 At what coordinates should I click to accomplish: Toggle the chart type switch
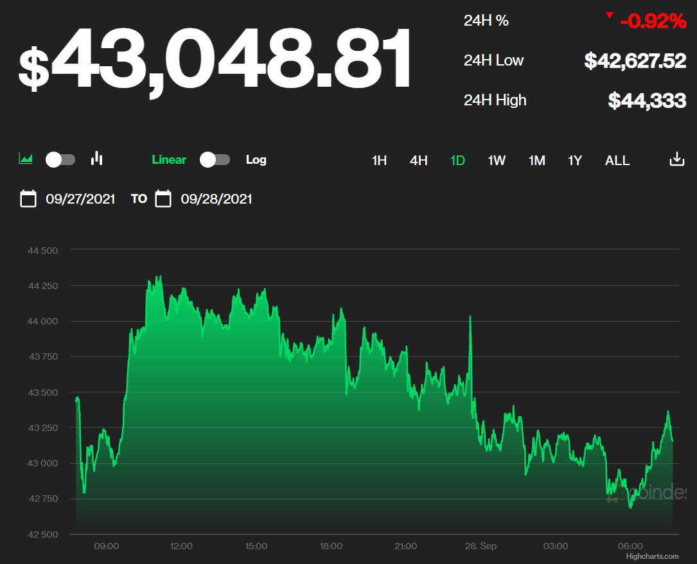pyautogui.click(x=60, y=160)
